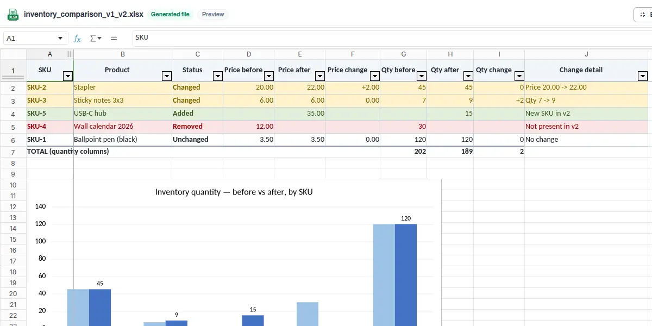Click the formula input line showing SKU
Screen dimensions: 652x326
pyautogui.click(x=391, y=38)
